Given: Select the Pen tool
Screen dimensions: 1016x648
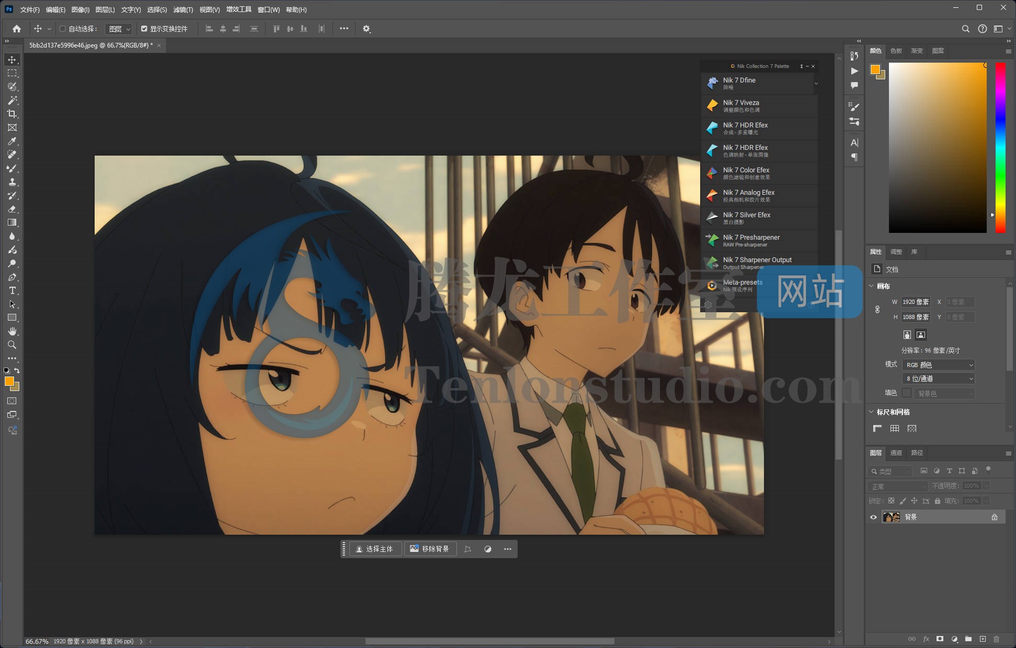Looking at the screenshot, I should click(x=12, y=277).
